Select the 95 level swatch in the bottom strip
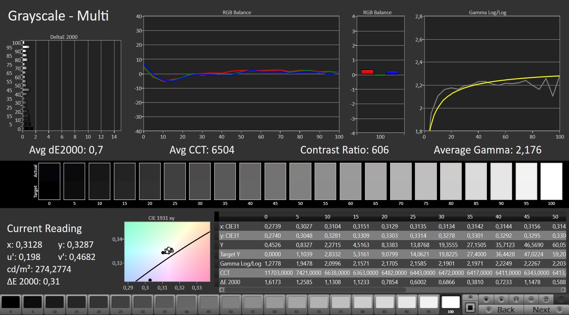This screenshot has width=569, height=315. coord(429,304)
